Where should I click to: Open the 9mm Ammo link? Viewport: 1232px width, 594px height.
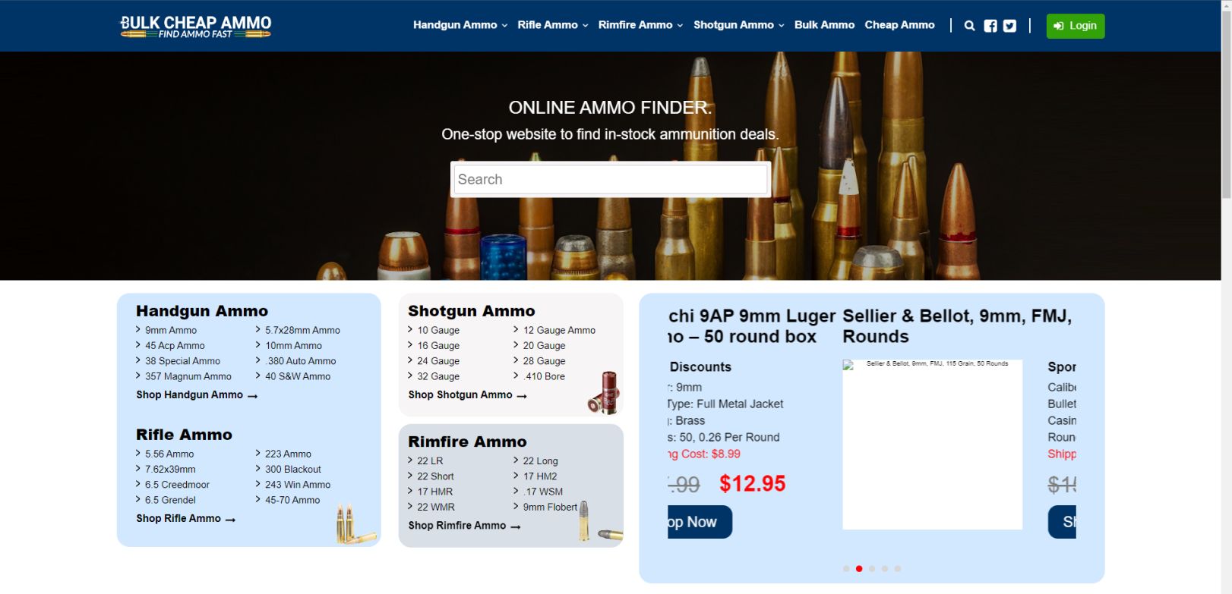171,330
